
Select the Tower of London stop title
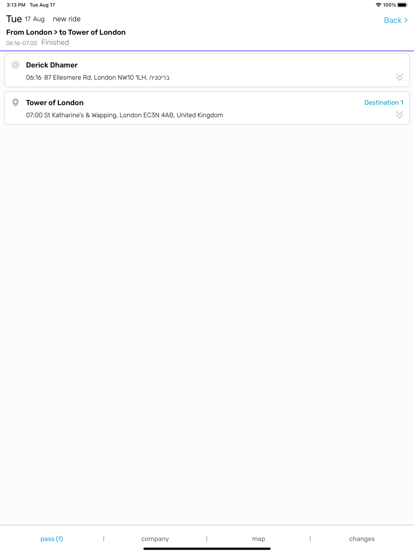[x=55, y=103]
